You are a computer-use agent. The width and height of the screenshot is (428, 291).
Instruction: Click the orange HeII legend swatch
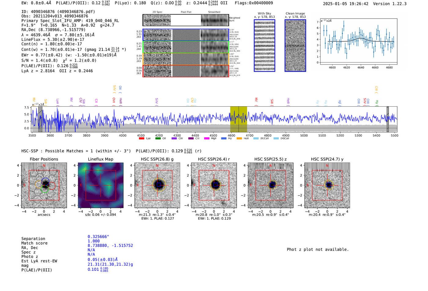click(239, 139)
